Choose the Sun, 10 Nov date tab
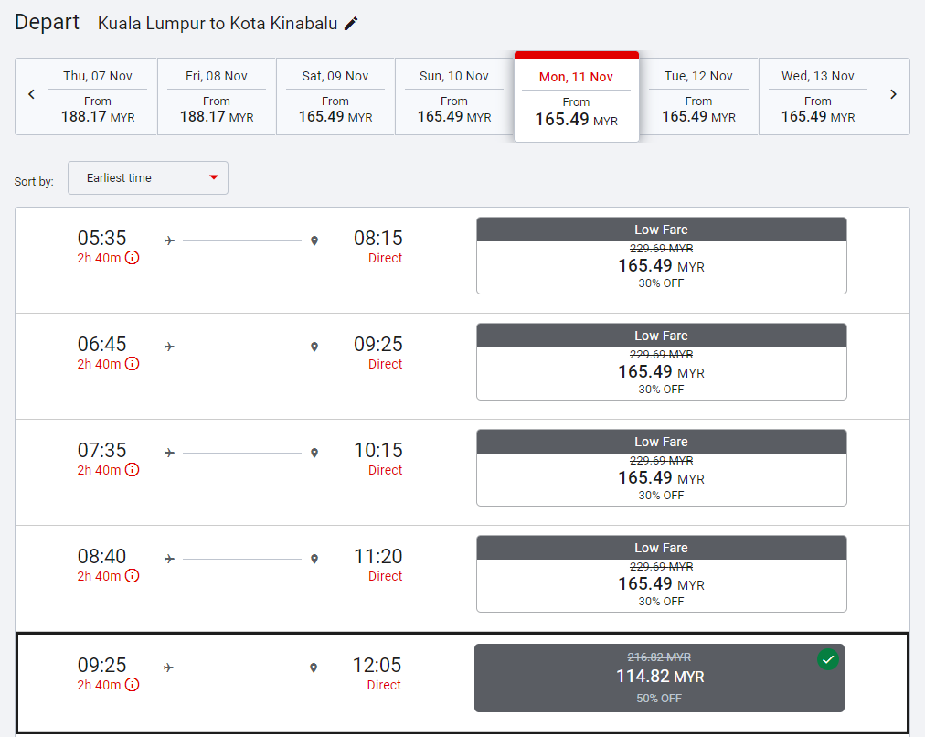Viewport: 925px width, 737px height. point(454,96)
